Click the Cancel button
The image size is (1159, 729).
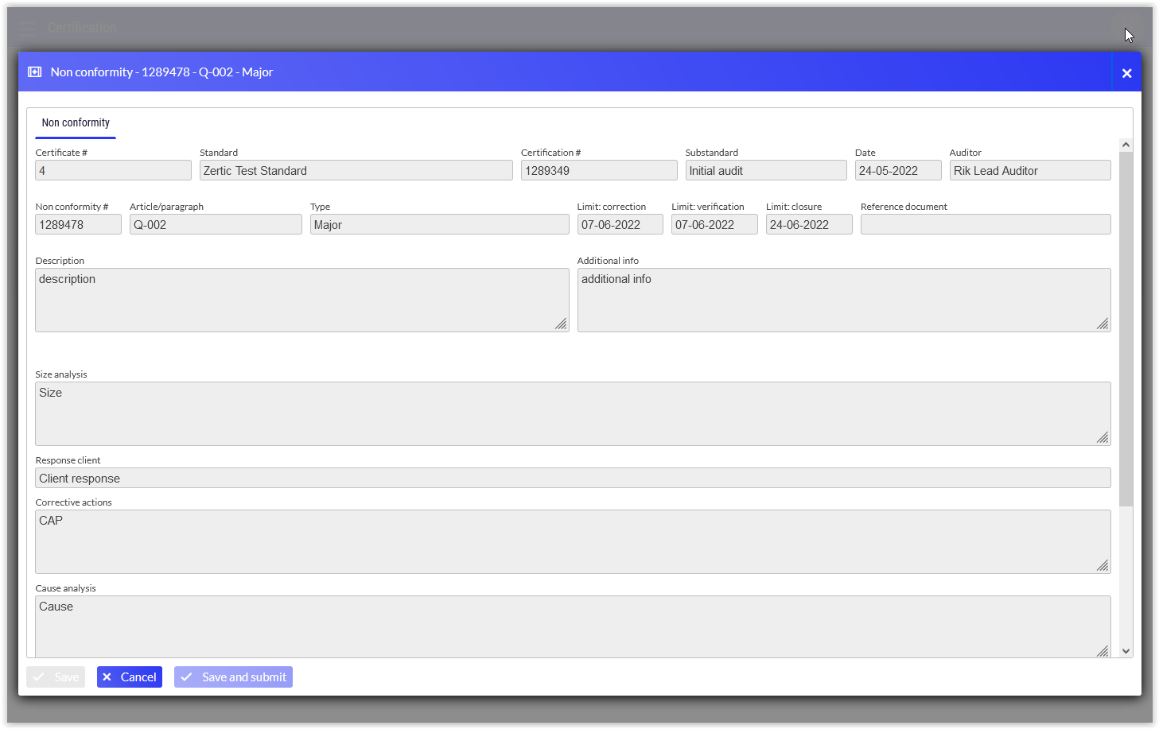tap(130, 677)
